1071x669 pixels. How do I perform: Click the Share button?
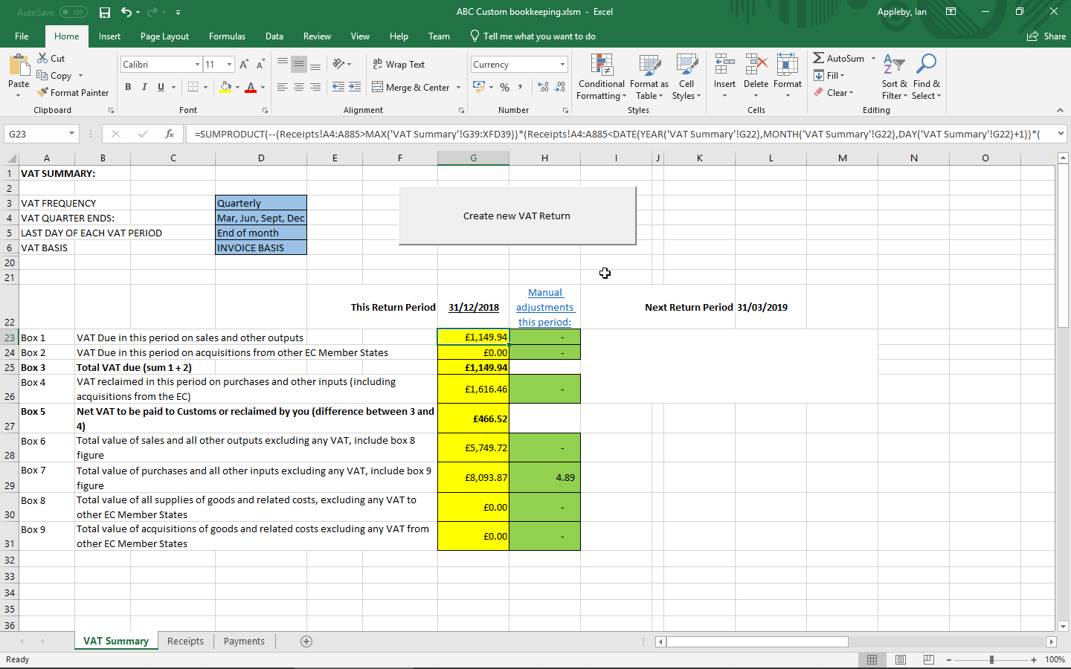[1046, 36]
